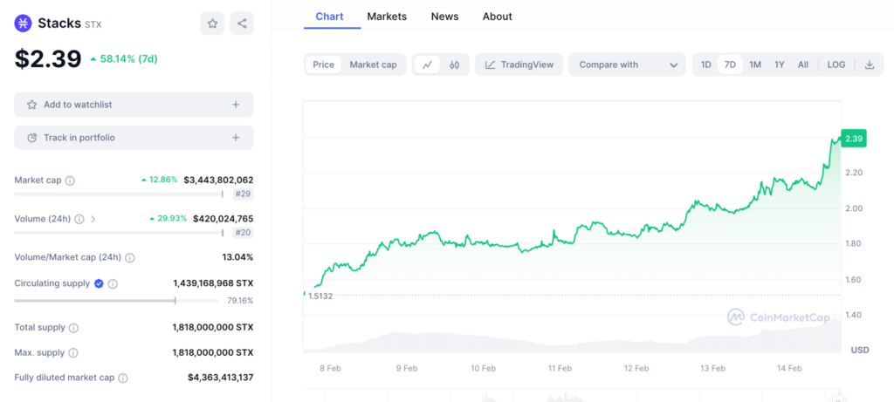Open the Compare with dropdown
Image resolution: width=894 pixels, height=402 pixels.
pos(629,65)
